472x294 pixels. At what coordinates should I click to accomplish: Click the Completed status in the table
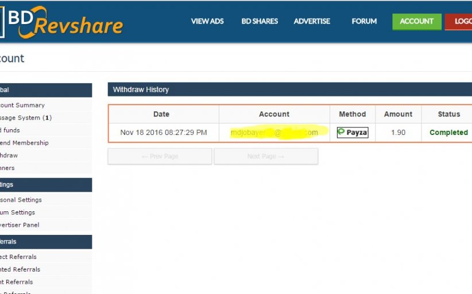(x=448, y=133)
